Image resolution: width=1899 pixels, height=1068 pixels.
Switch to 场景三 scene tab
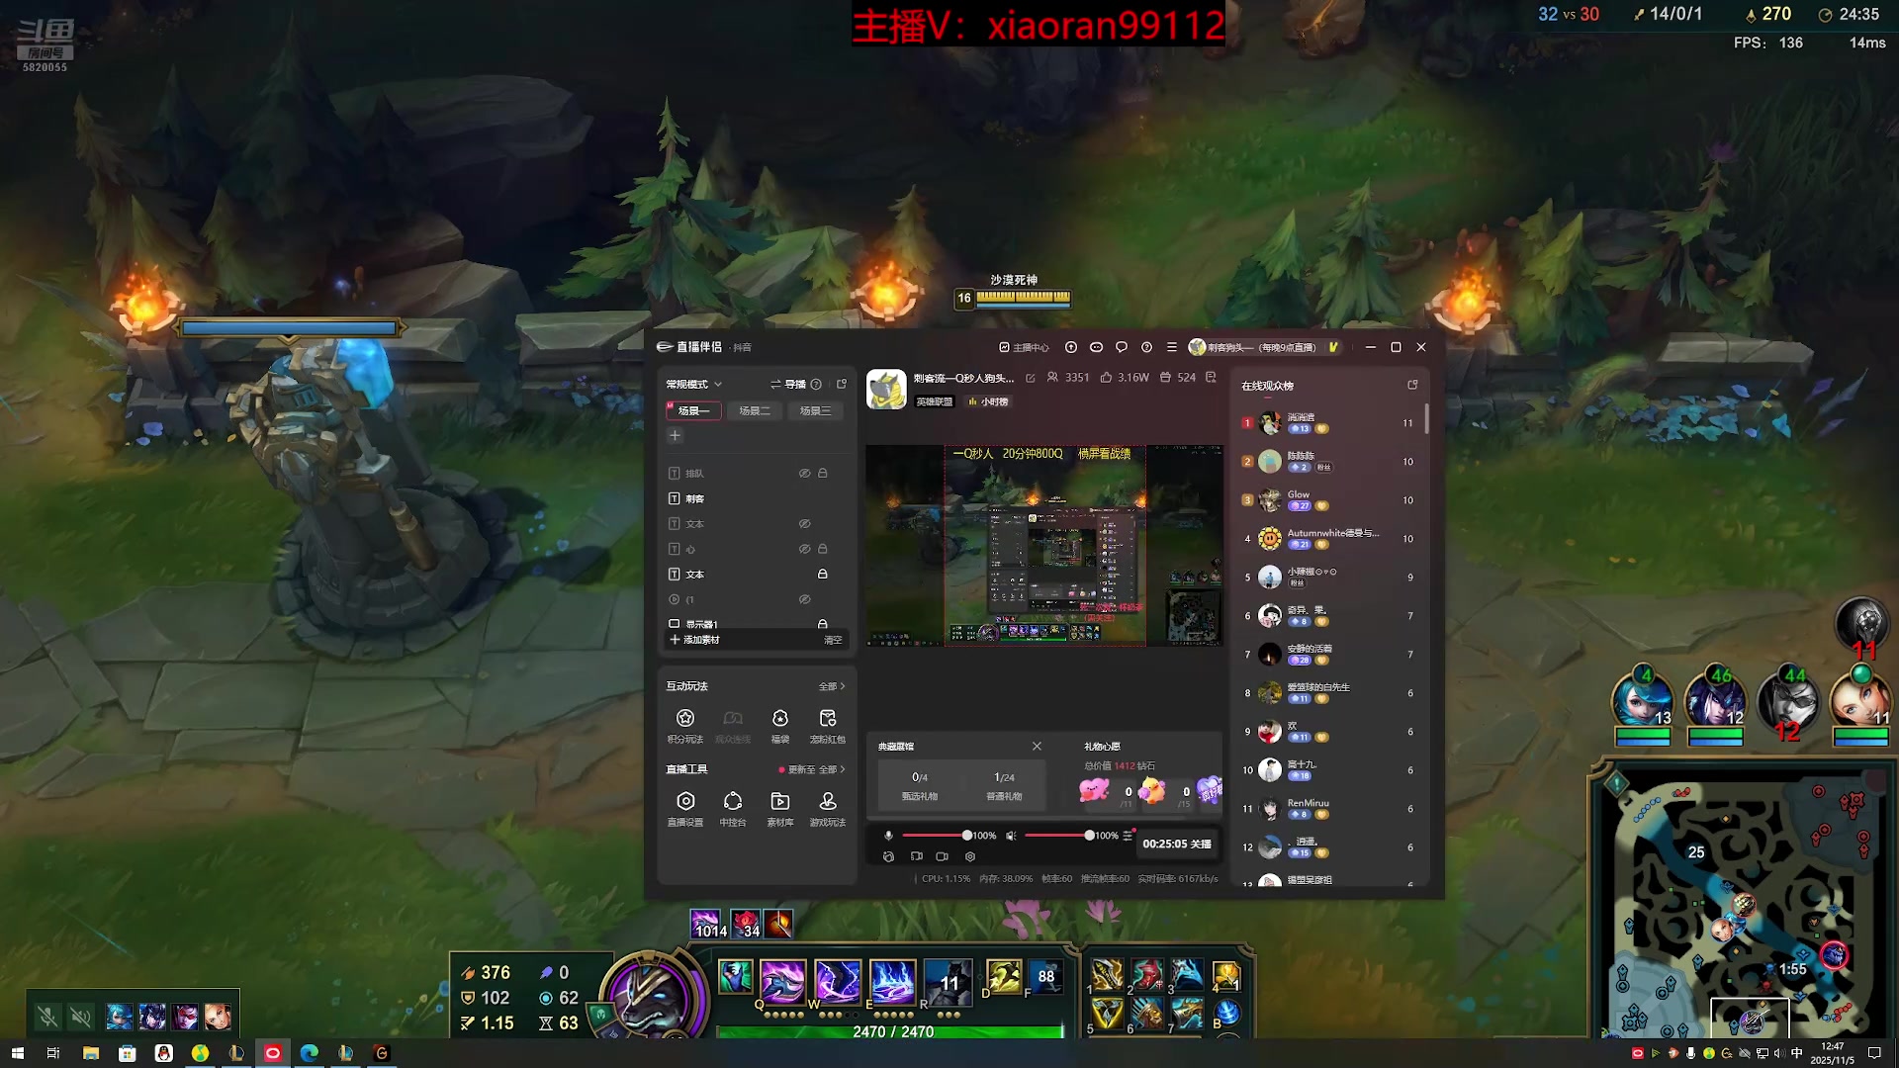(816, 410)
